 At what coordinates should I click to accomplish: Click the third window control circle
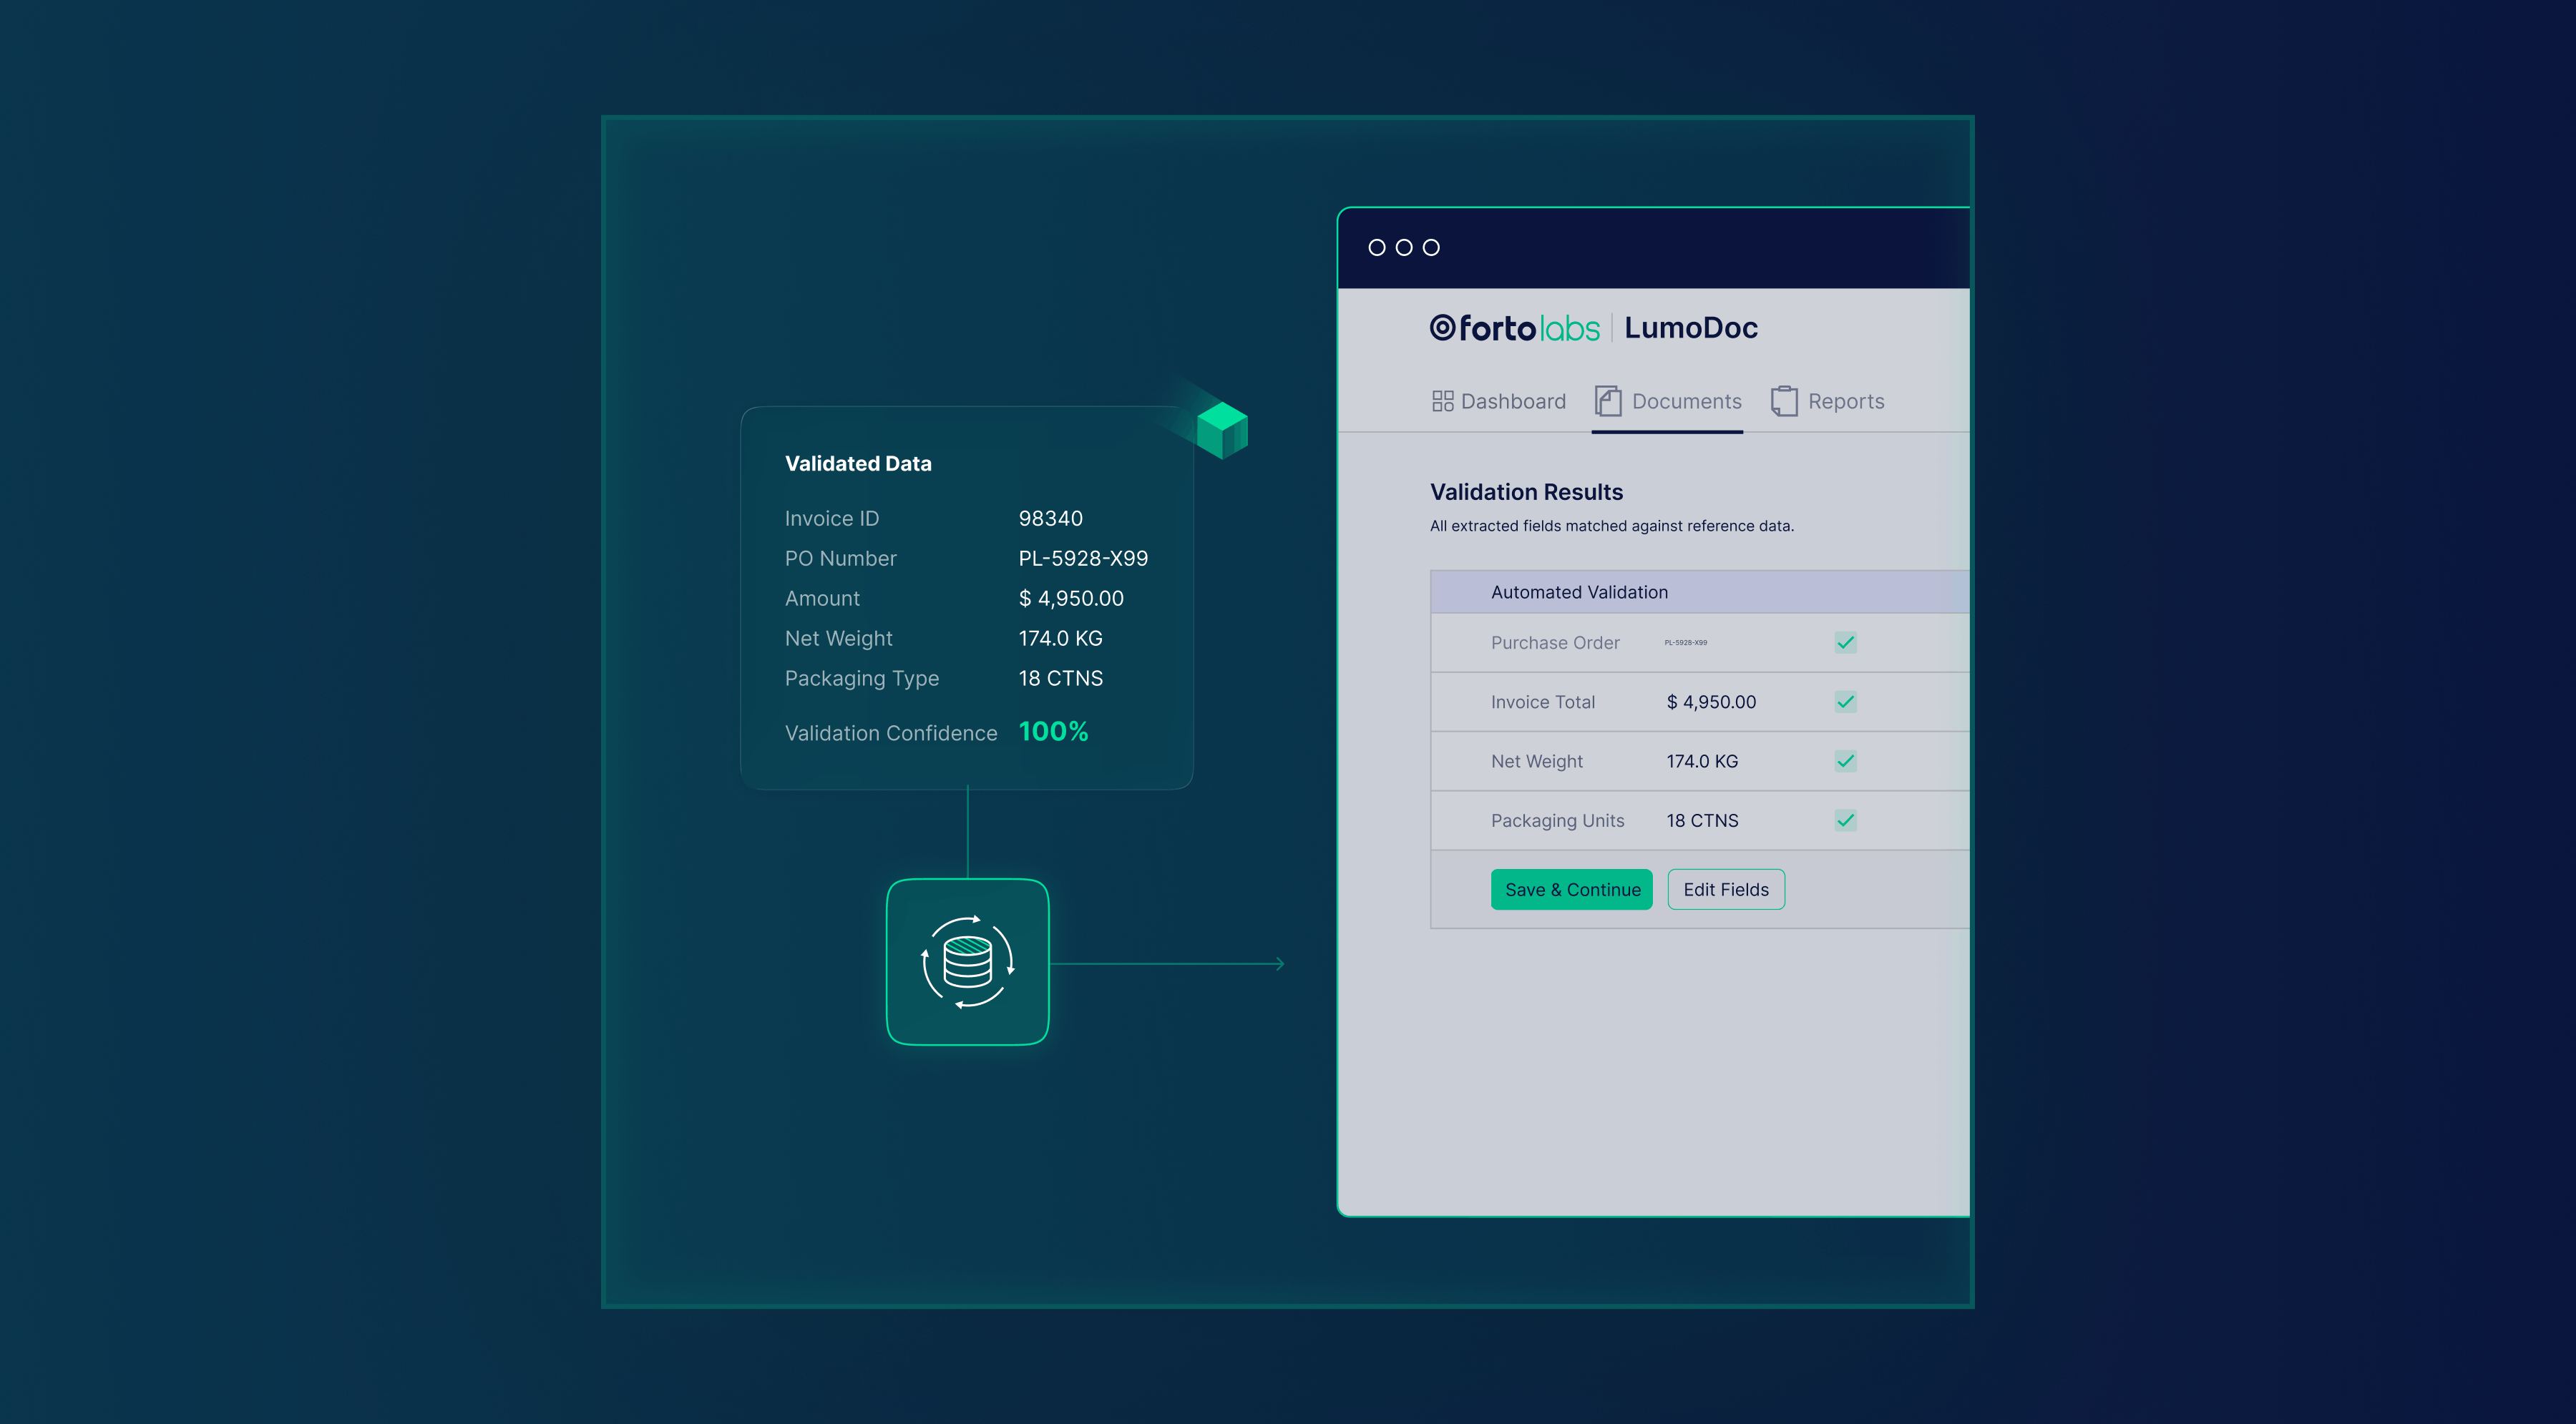click(x=1431, y=247)
